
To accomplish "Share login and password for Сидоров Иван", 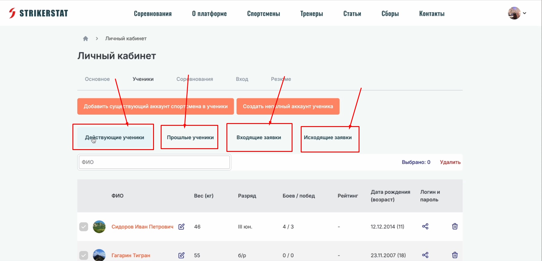I will 425,226.
